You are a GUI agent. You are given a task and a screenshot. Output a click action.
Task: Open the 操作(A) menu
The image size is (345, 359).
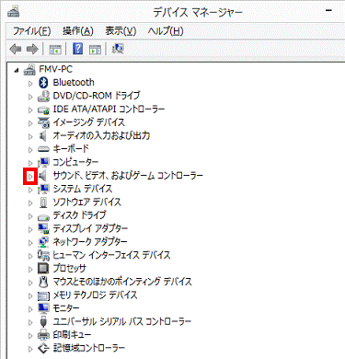[77, 31]
